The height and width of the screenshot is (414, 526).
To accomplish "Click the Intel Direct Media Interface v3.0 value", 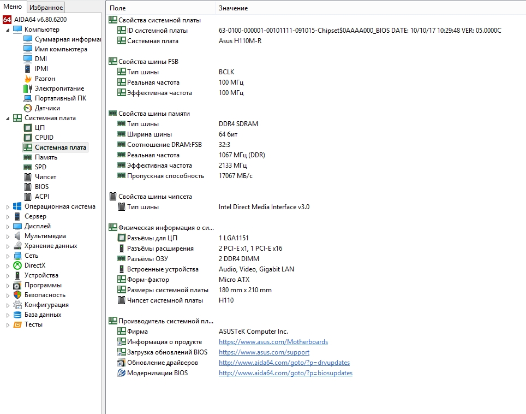I will pos(264,207).
